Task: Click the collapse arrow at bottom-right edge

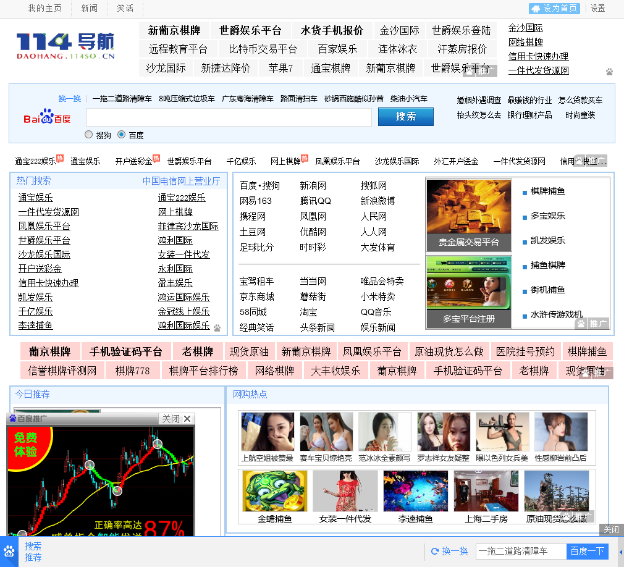Action: point(621,552)
